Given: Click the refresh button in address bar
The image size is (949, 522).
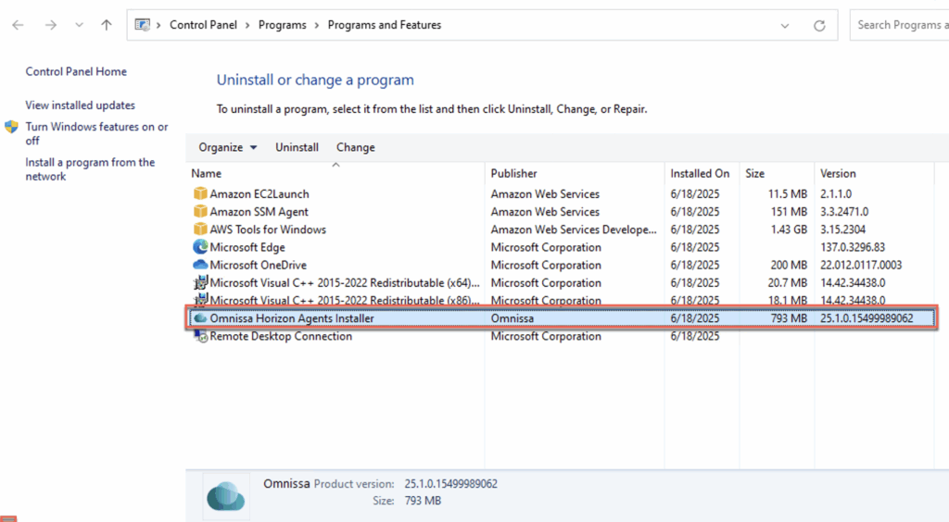Looking at the screenshot, I should pos(818,26).
